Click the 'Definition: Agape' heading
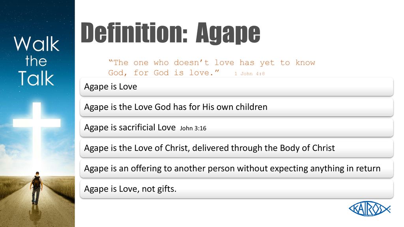404x227 pixels. tap(170, 33)
